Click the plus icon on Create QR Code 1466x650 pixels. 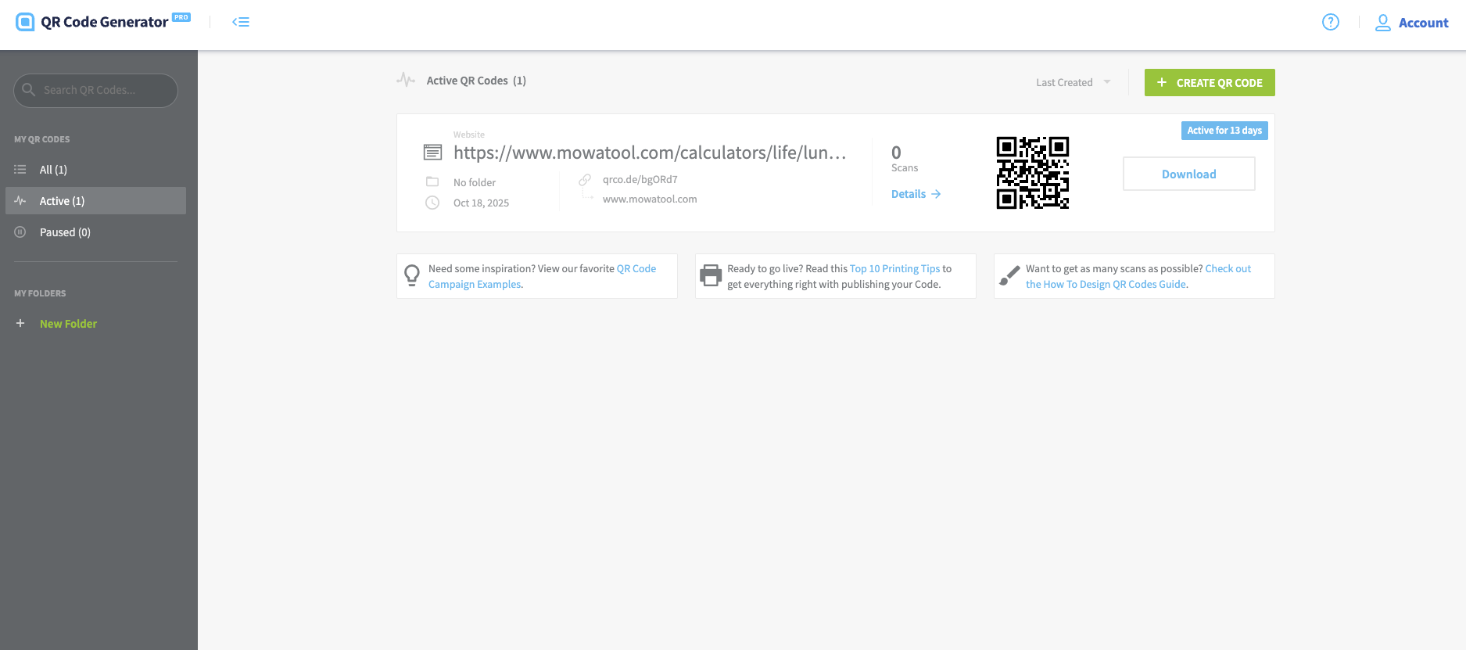[x=1162, y=82]
